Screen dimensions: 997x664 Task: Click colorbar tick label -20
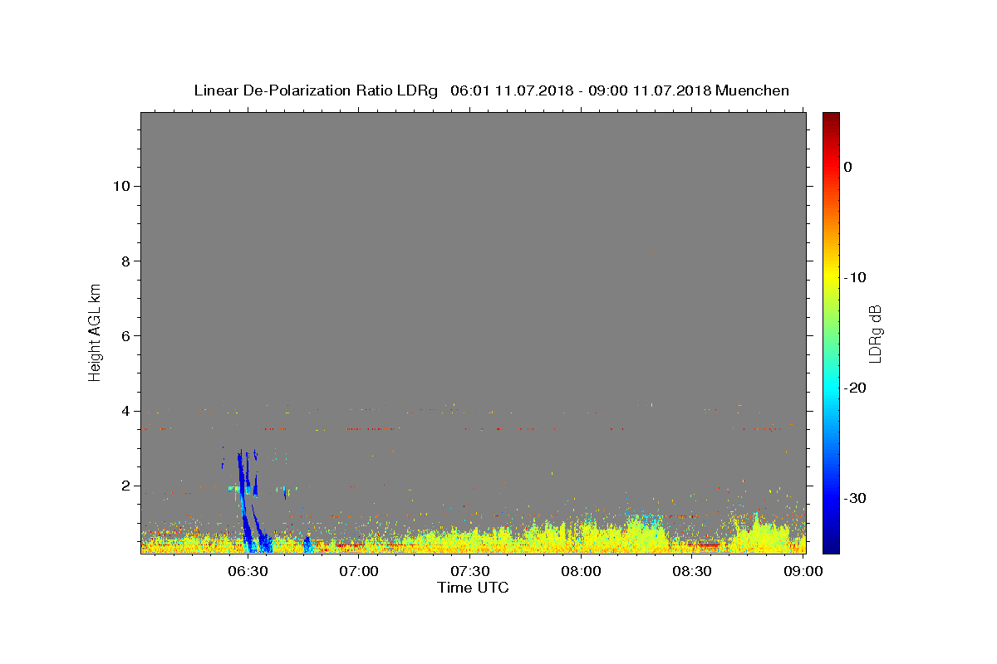point(856,388)
